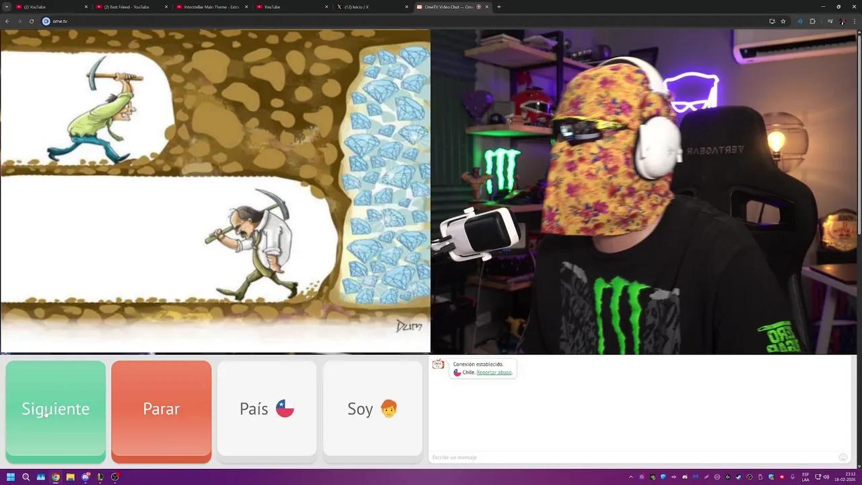
Task: Click the page scrollbar on the right edge
Action: point(858,202)
